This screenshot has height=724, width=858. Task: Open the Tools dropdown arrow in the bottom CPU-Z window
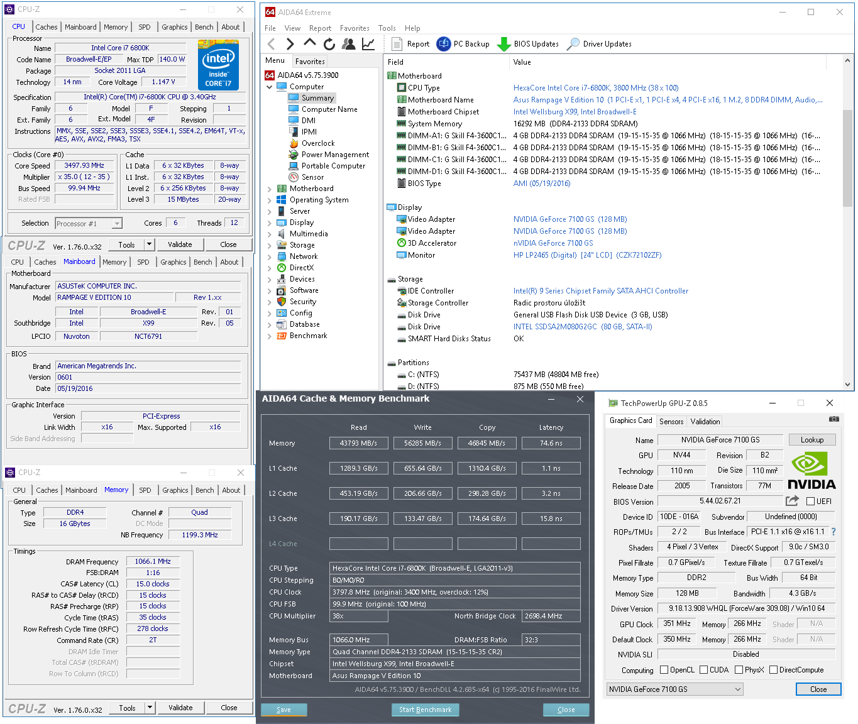pyautogui.click(x=150, y=708)
